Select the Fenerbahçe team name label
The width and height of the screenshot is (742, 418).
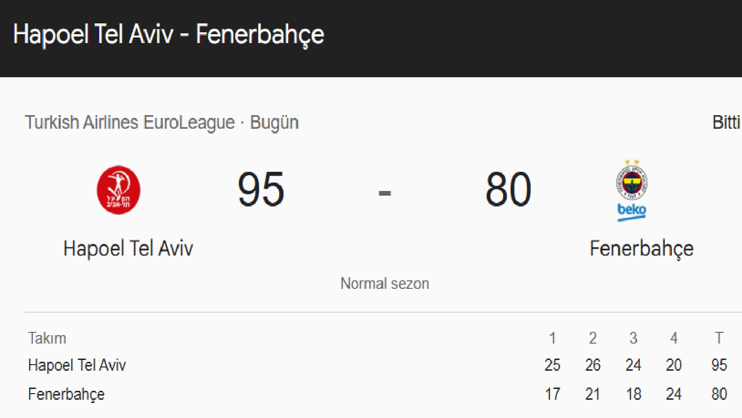(x=642, y=248)
